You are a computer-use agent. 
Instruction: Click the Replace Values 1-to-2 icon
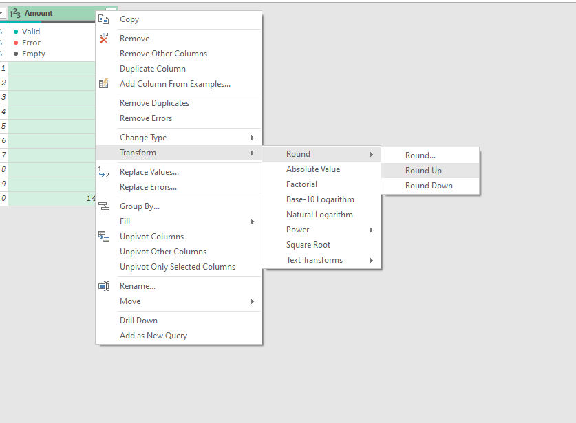(x=104, y=172)
